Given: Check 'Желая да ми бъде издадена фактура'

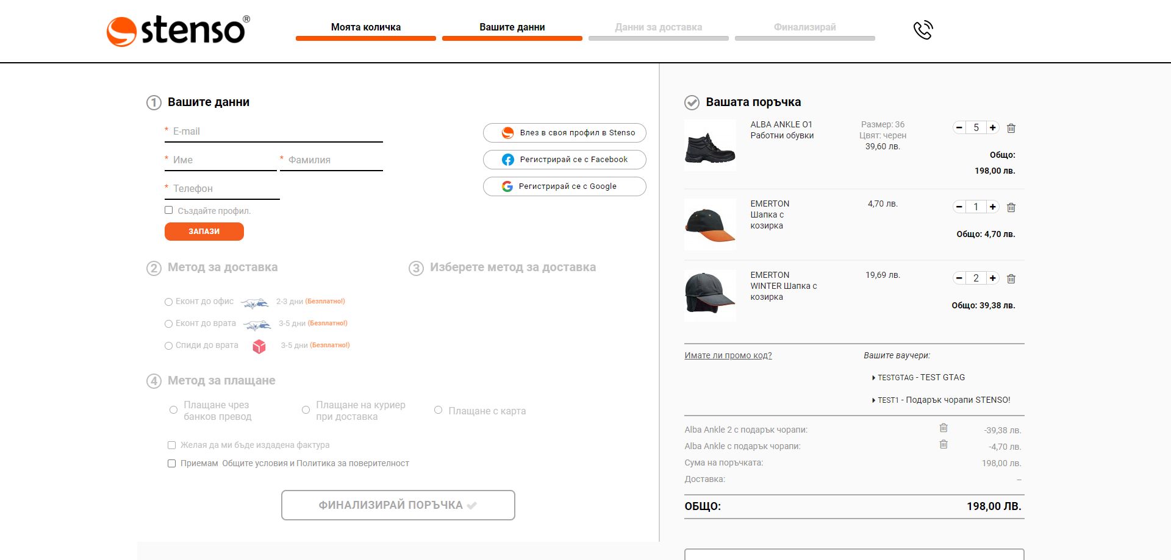Looking at the screenshot, I should tap(172, 445).
